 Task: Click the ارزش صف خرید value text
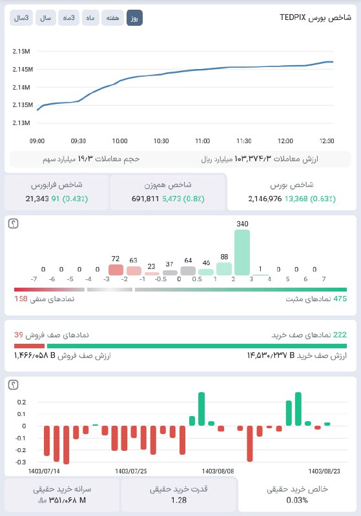(297, 356)
